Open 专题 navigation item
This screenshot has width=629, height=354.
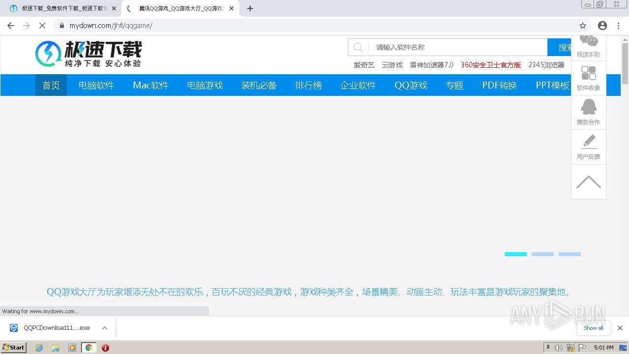[455, 85]
